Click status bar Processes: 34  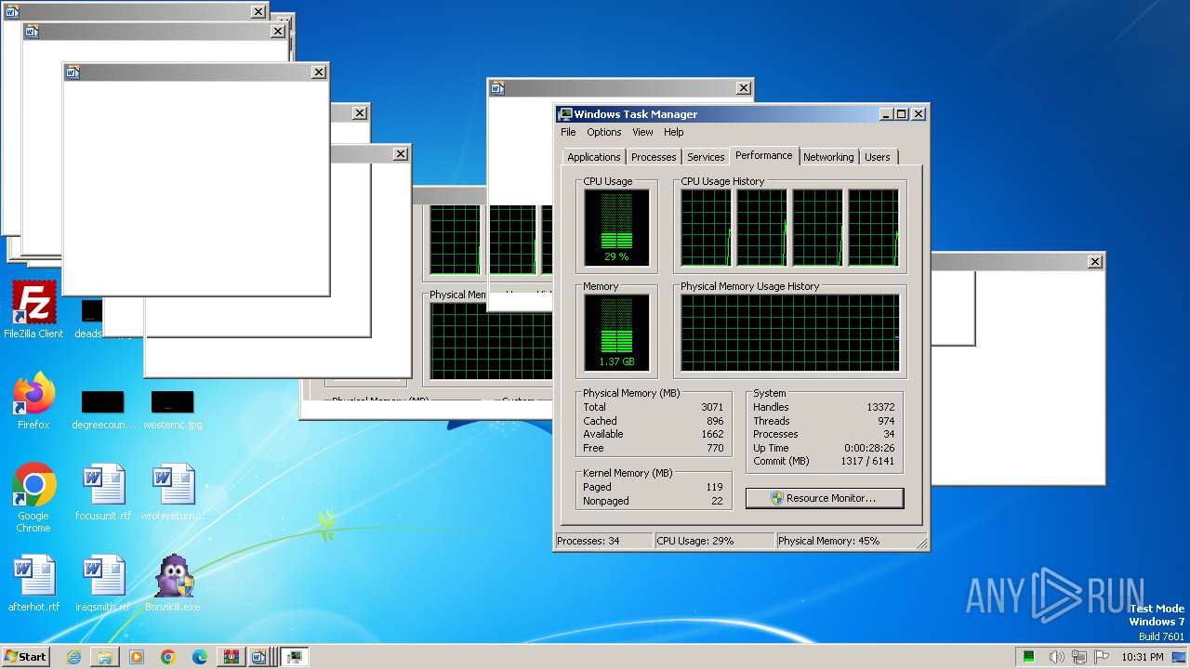603,541
